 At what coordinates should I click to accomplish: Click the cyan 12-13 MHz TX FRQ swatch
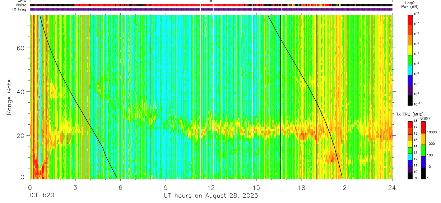410,156
